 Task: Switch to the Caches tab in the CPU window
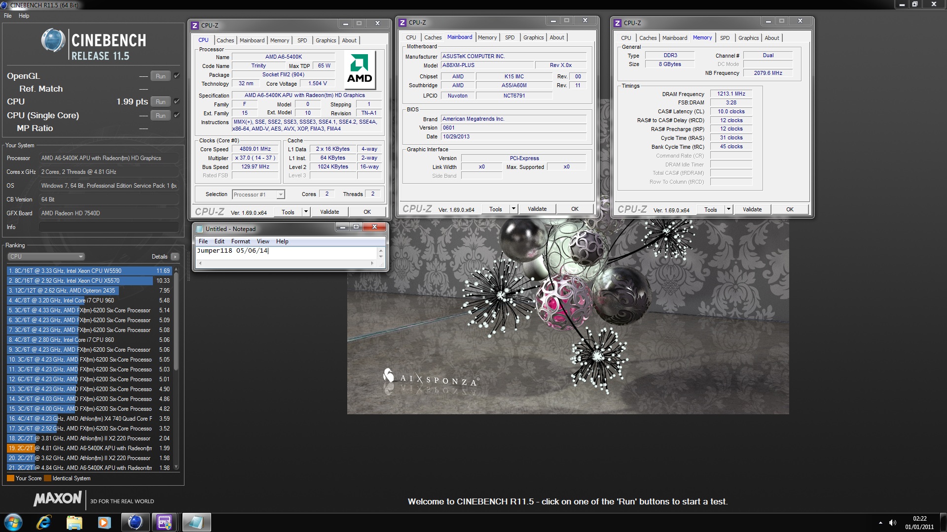click(x=225, y=40)
